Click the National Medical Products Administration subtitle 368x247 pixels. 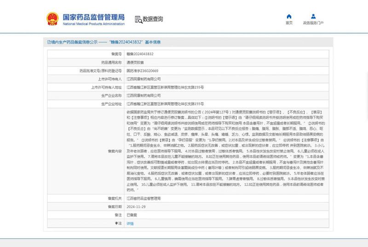[93, 24]
